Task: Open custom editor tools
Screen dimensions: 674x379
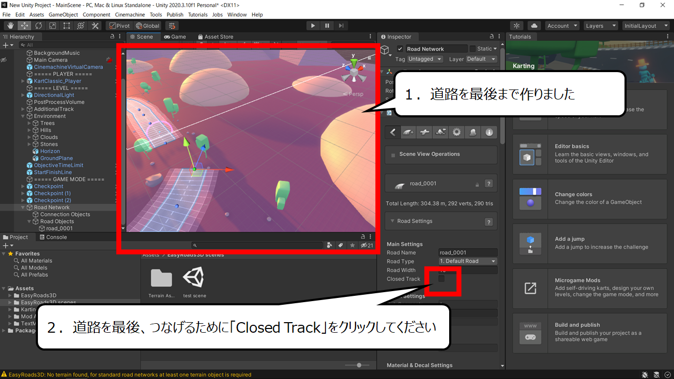Action: coord(95,25)
